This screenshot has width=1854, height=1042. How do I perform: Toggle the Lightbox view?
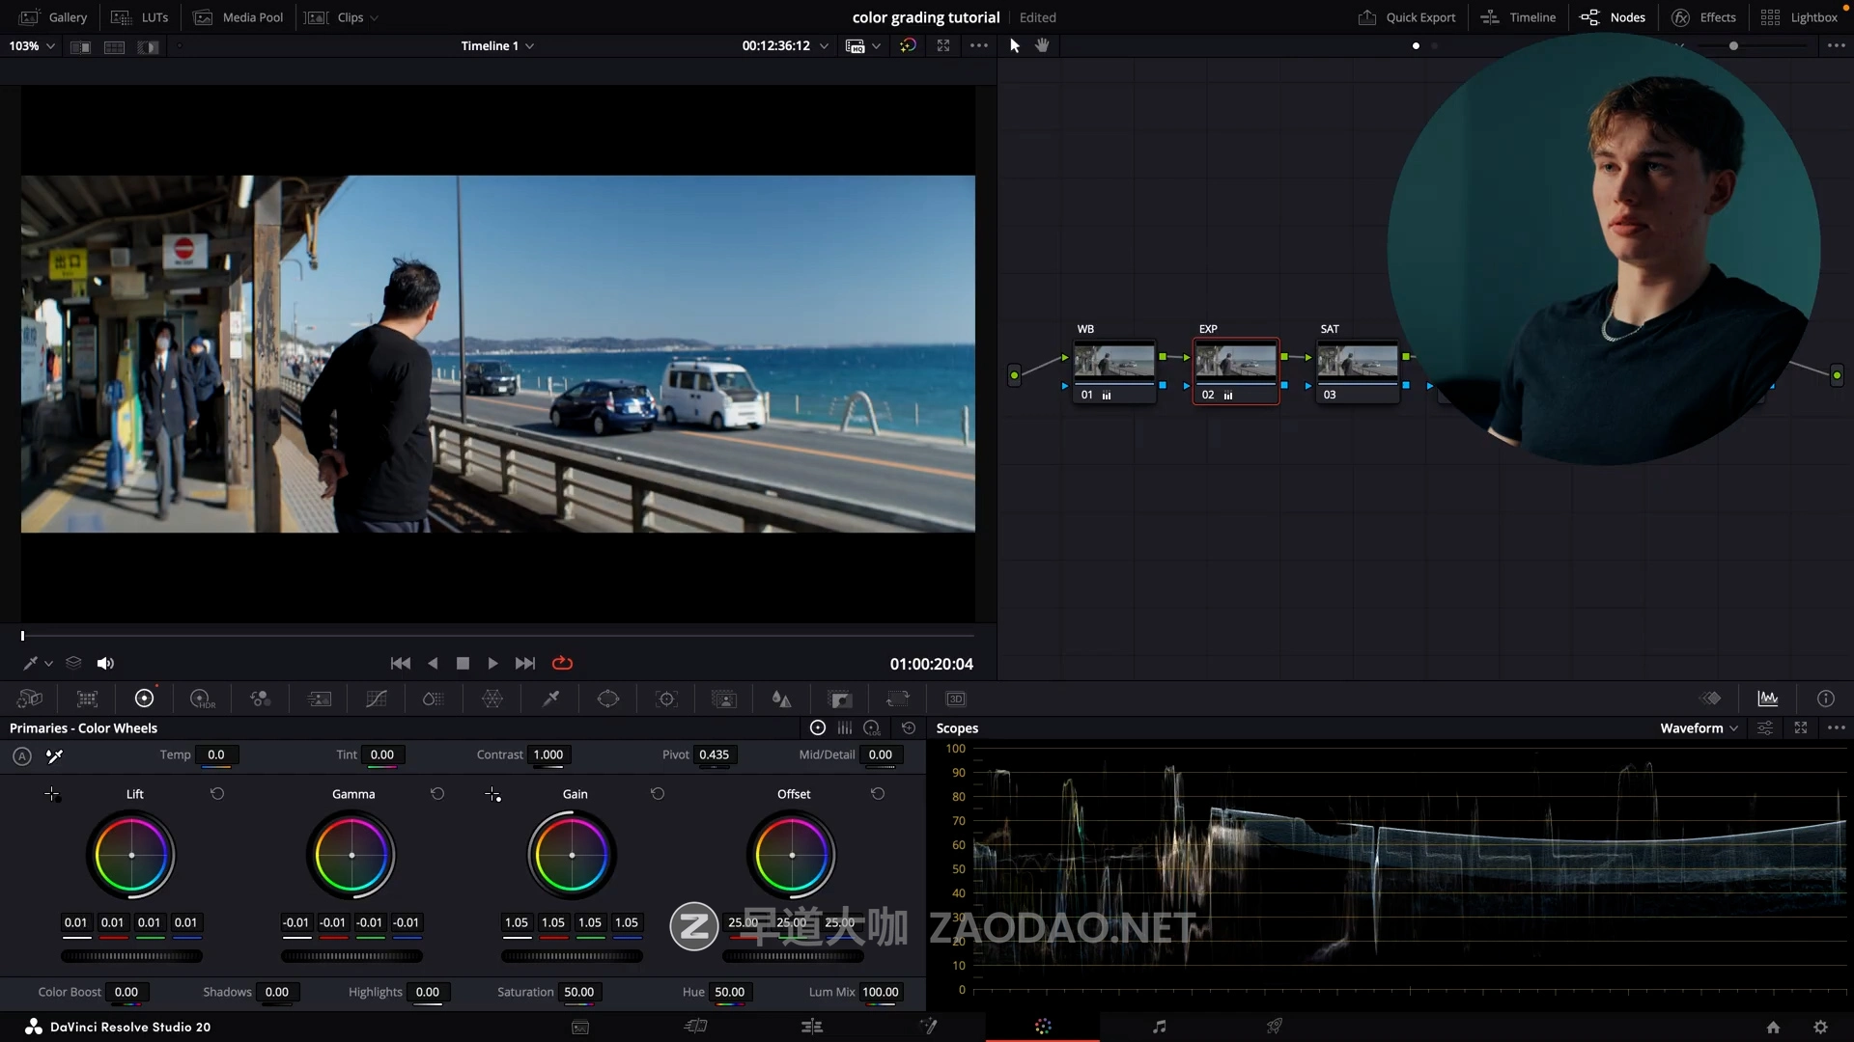(1799, 17)
